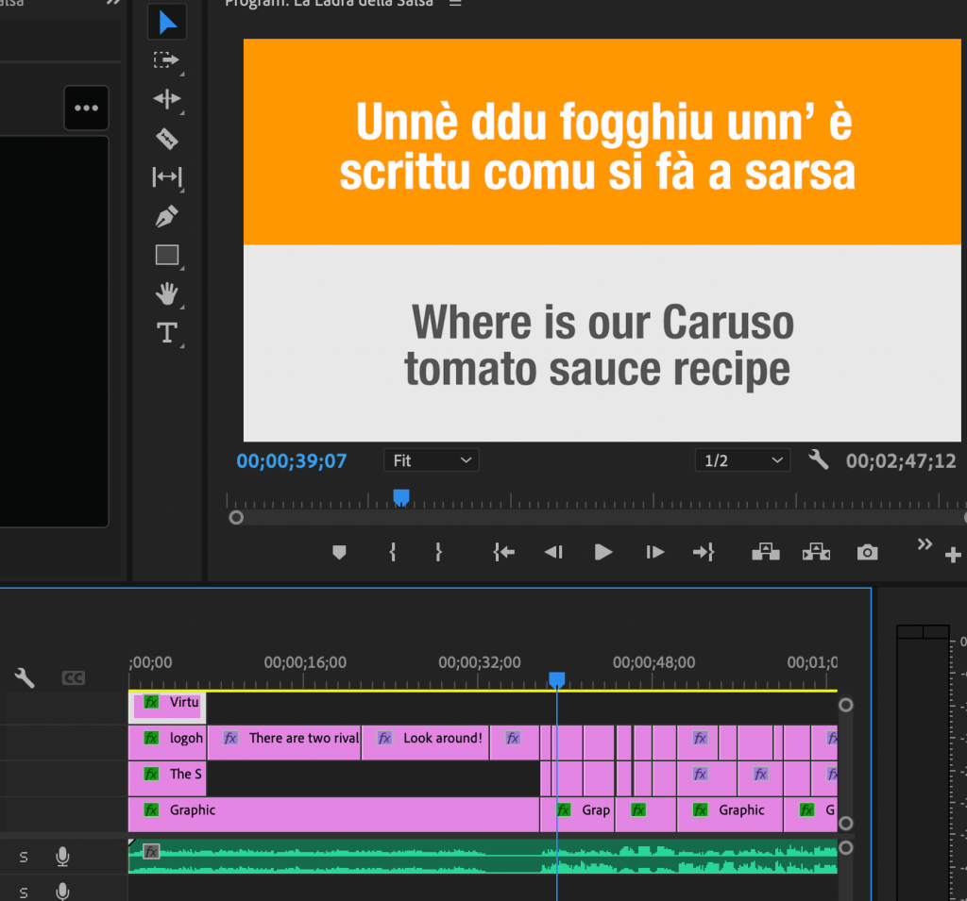The image size is (967, 901).
Task: Select the Track Select Forward tool
Action: [x=166, y=60]
